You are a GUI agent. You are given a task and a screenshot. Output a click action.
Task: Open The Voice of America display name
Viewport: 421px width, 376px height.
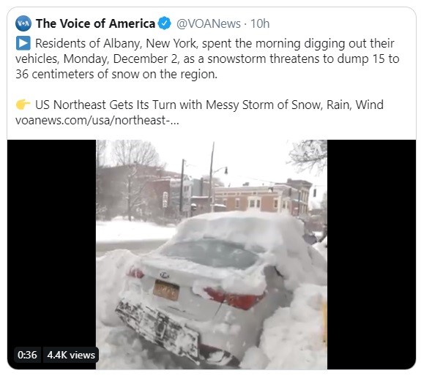pos(96,23)
